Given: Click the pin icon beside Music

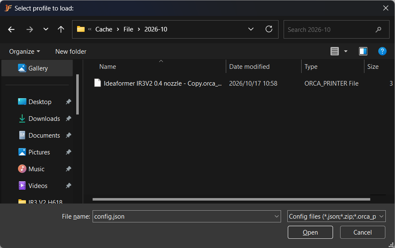Looking at the screenshot, I should click(68, 169).
